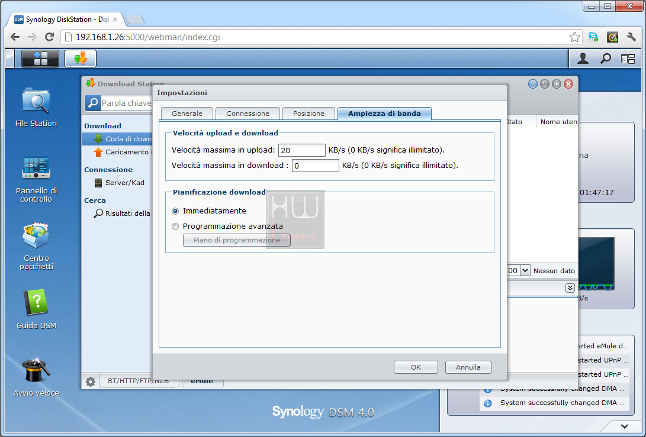The width and height of the screenshot is (646, 437).
Task: Click the last 'System successfully changed DMA' notification
Action: (555, 403)
